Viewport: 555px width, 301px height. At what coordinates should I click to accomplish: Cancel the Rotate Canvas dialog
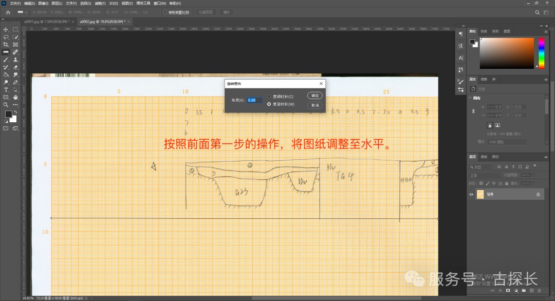(314, 105)
